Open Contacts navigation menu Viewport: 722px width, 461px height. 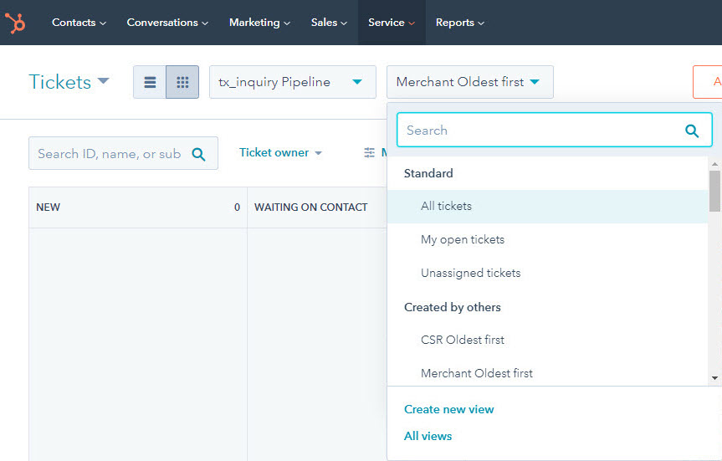(x=79, y=23)
